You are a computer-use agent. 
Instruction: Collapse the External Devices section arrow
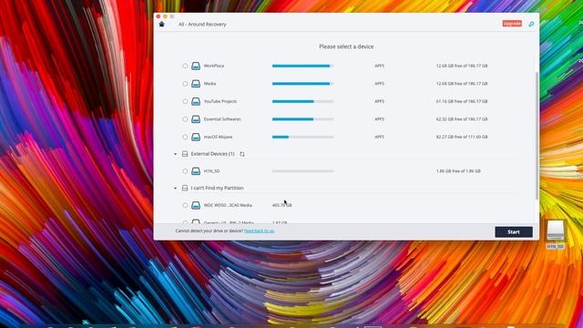(175, 154)
